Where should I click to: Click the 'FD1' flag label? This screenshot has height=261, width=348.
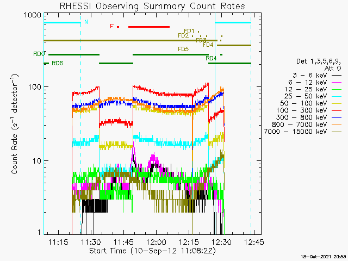pyautogui.click(x=189, y=31)
